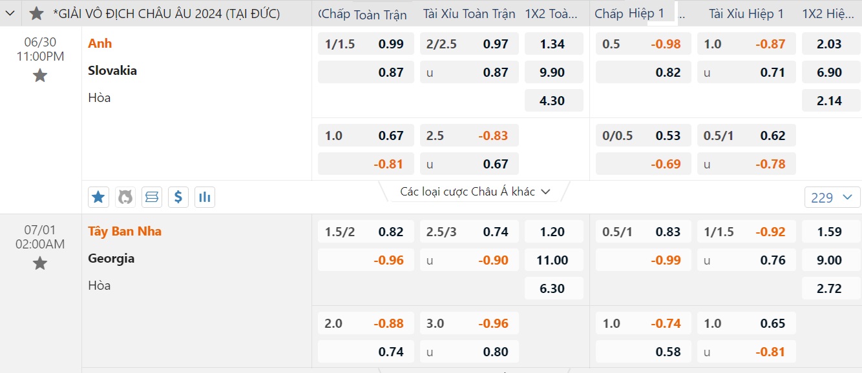Open the bar chart statistics icon

[205, 197]
